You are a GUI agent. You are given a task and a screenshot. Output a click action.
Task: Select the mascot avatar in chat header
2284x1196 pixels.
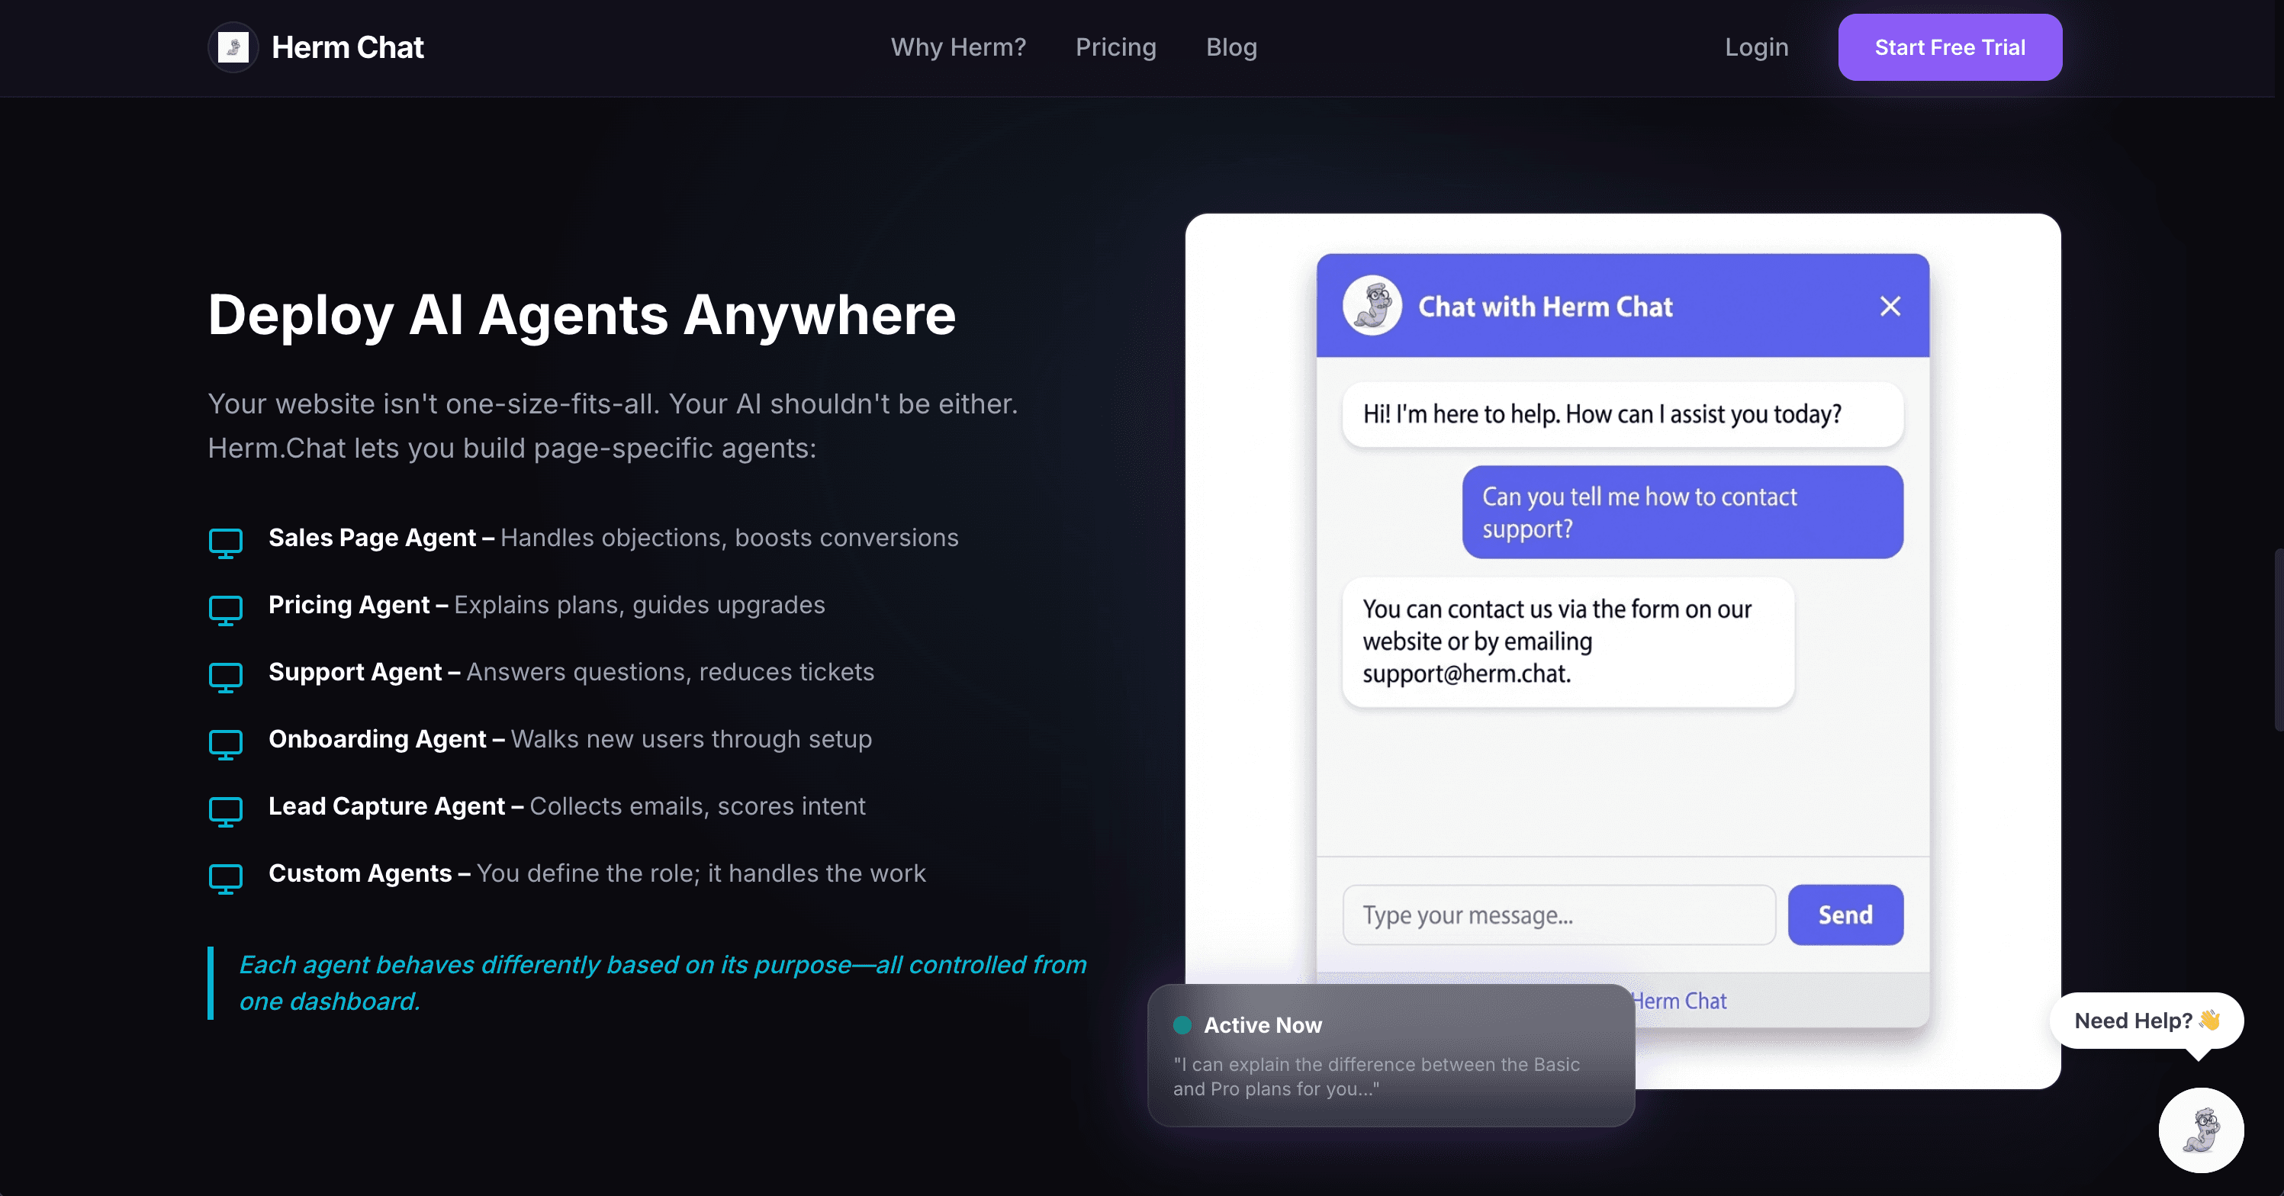[x=1371, y=305]
